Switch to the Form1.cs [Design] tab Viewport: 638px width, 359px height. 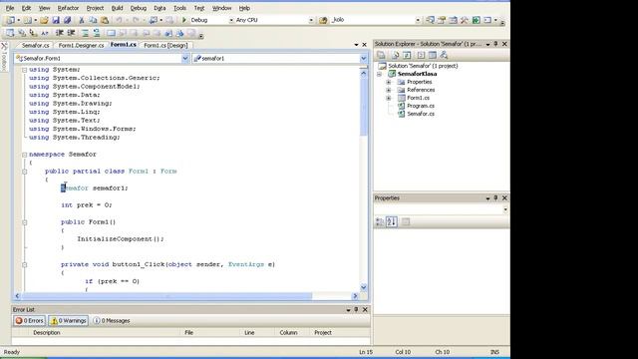pyautogui.click(x=165, y=45)
